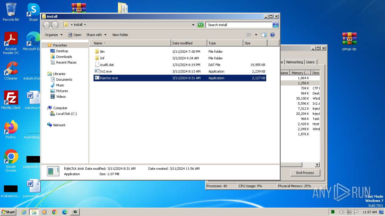Viewport: 385px width, 216px height.
Task: Select the Injector.exe file row
Action: coord(180,78)
